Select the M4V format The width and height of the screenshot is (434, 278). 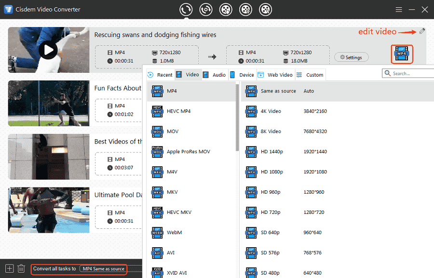pos(191,172)
